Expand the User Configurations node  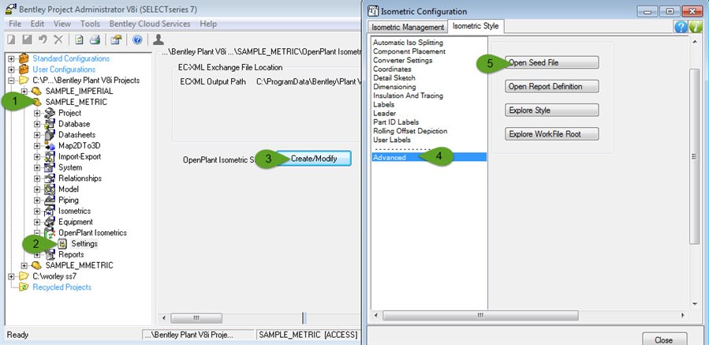point(11,69)
